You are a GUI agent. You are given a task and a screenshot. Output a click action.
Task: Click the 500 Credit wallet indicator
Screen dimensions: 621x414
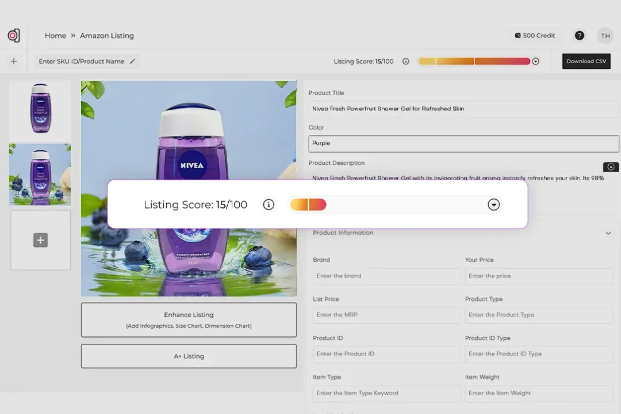pyautogui.click(x=535, y=36)
